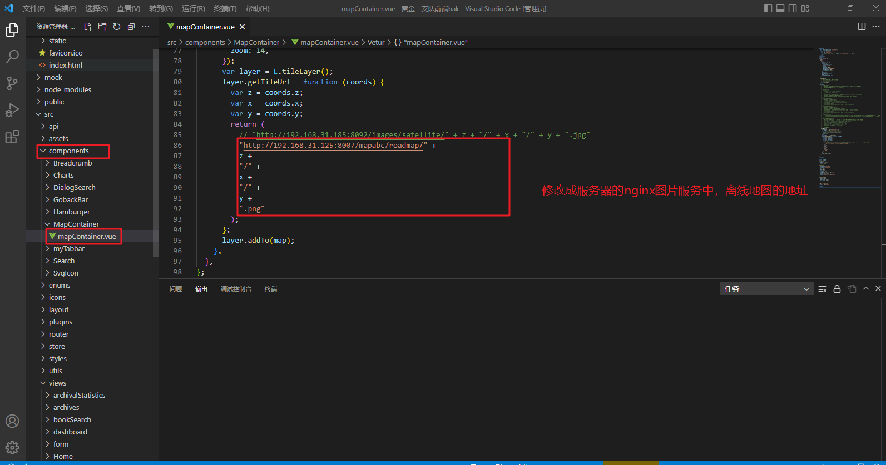This screenshot has width=886, height=465.
Task: Toggle output scroll lock
Action: pyautogui.click(x=837, y=289)
